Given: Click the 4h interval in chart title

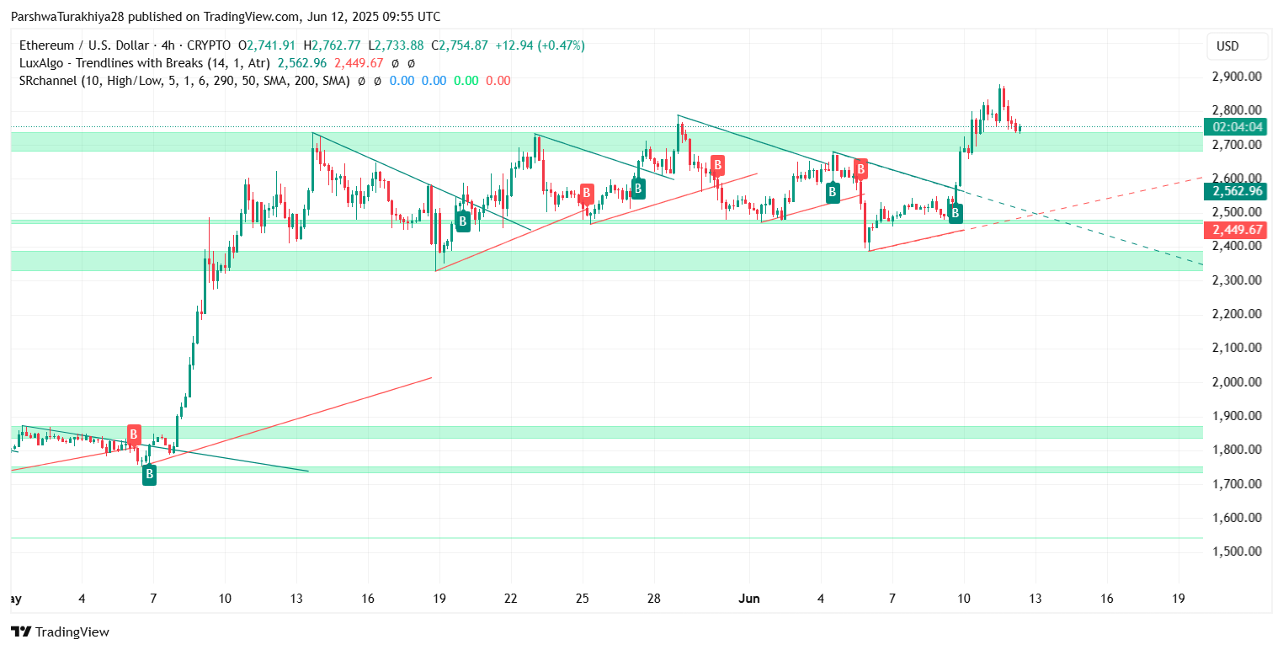Looking at the screenshot, I should pos(168,45).
